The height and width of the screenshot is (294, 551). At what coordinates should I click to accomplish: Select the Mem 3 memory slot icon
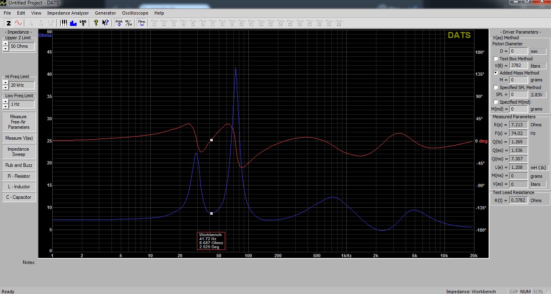pyautogui.click(x=174, y=23)
